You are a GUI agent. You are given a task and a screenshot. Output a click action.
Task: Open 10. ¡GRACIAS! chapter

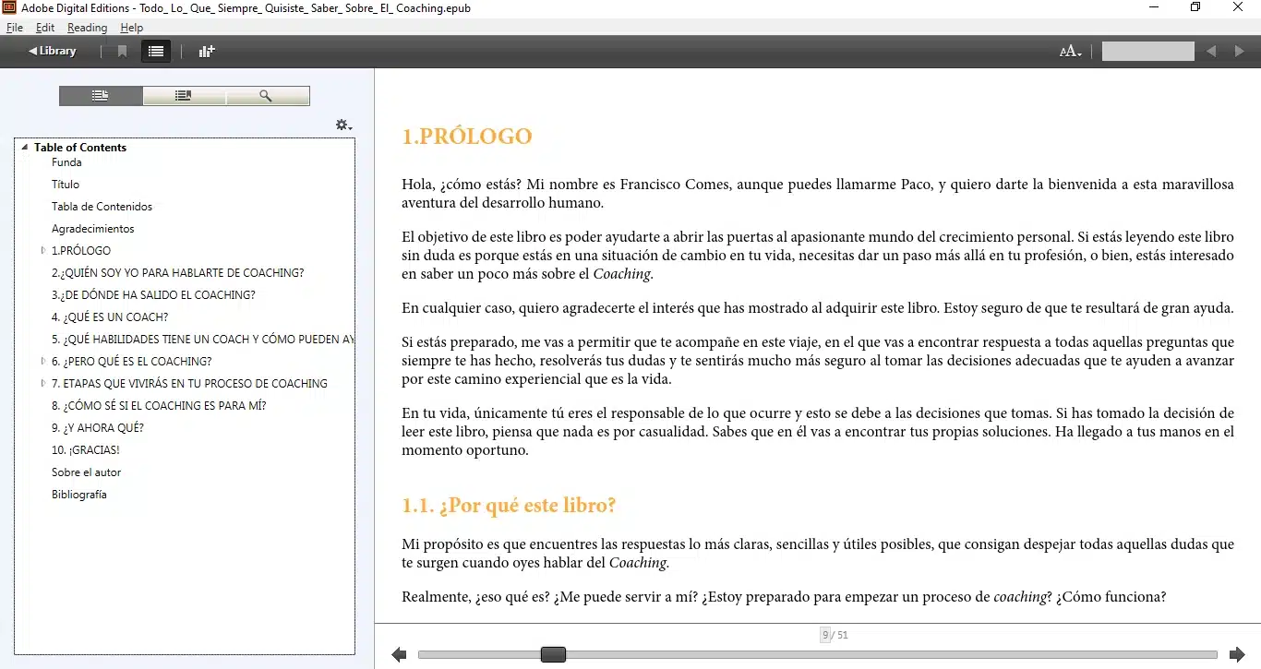click(x=86, y=450)
